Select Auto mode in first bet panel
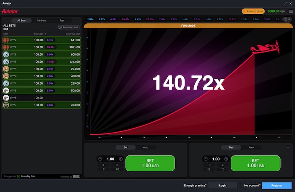The height and width of the screenshot is (192, 295). (146, 147)
